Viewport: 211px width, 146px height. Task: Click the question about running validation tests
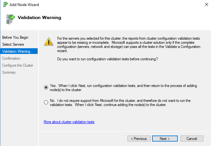(x=107, y=59)
